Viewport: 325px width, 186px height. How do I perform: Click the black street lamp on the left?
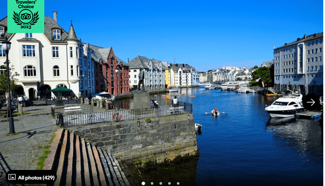9,87
